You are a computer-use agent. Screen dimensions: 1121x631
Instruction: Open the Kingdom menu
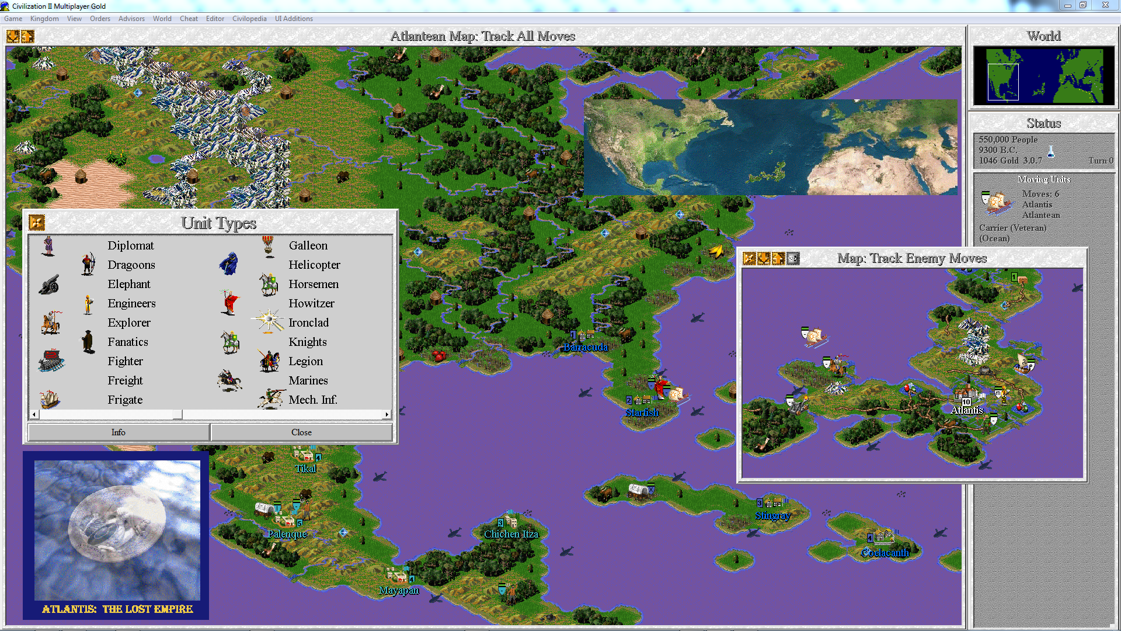click(x=44, y=19)
